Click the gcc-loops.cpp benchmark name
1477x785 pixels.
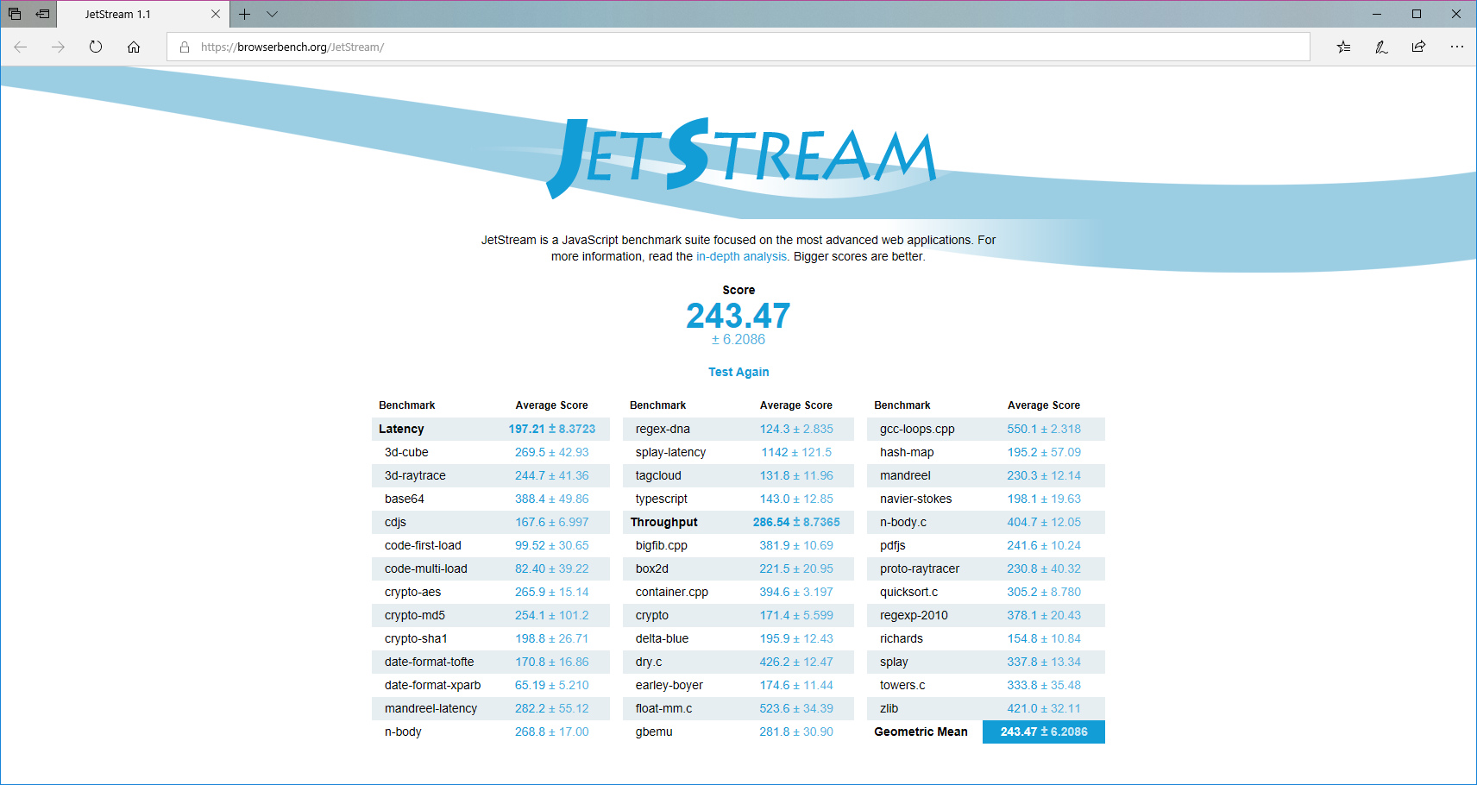coord(917,429)
